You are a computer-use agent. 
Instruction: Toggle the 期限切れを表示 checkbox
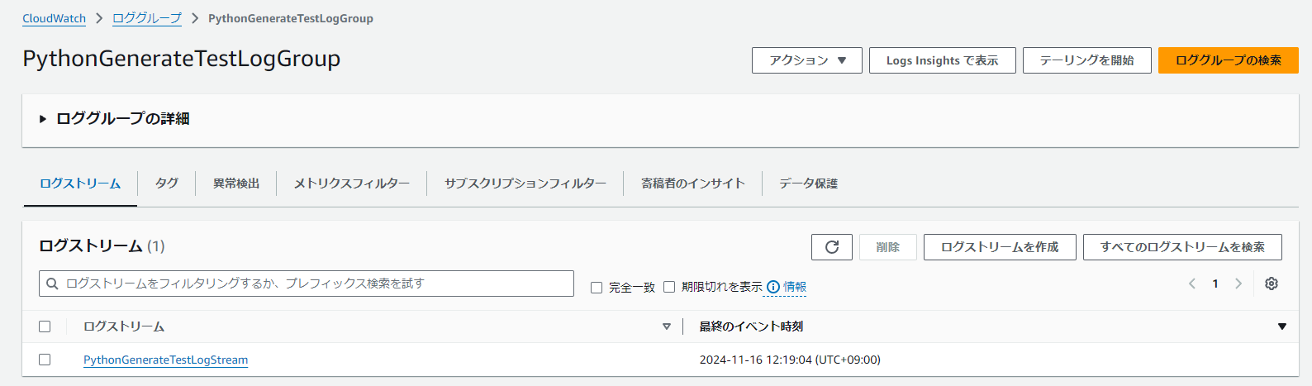[669, 287]
